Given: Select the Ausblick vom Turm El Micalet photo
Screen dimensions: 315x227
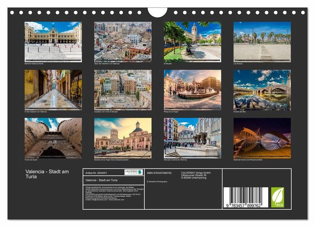Looking at the screenshot, I should click(123, 90).
